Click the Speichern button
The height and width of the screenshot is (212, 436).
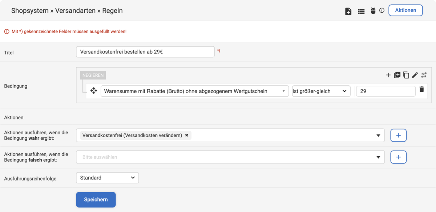(x=96, y=200)
